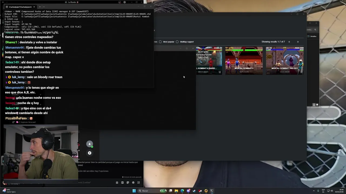The width and height of the screenshot is (346, 194).
Task: Select the arkadyzjavirt terminal tab
Action: click(x=20, y=7)
